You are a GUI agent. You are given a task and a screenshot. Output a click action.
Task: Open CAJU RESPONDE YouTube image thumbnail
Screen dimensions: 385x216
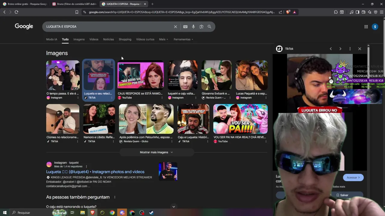click(x=140, y=75)
